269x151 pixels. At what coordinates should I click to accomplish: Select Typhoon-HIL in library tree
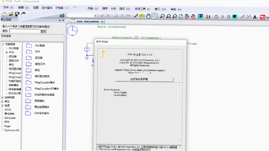pos(12,130)
